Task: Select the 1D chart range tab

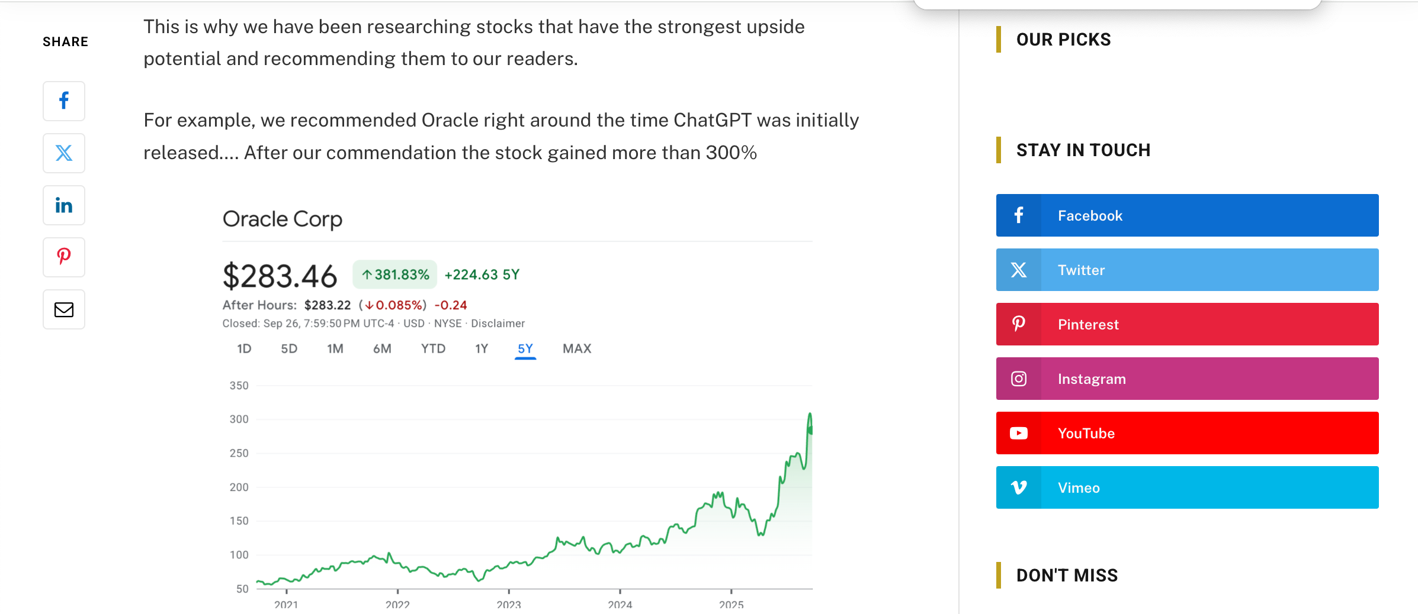Action: tap(244, 349)
